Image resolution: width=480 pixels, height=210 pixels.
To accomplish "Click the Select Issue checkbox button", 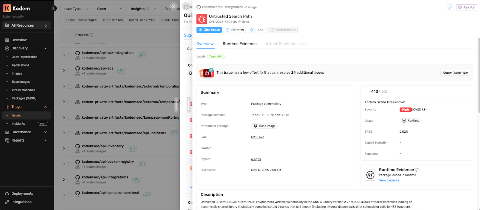I will [x=283, y=30].
